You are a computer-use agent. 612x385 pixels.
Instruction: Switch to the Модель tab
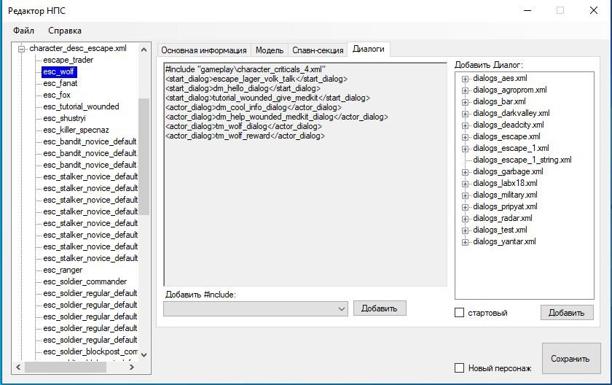(270, 50)
